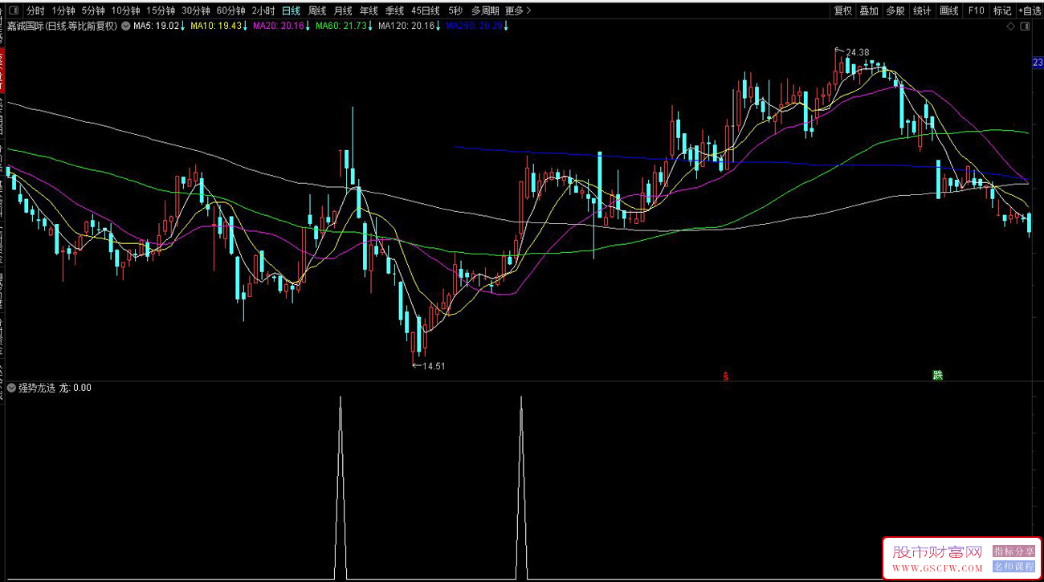Click the 统计 statistics button
Image resolution: width=1044 pixels, height=582 pixels.
click(922, 11)
